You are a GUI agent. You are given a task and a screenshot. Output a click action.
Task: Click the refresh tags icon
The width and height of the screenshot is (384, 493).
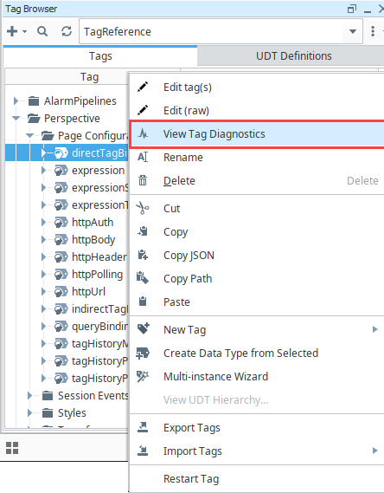click(67, 31)
